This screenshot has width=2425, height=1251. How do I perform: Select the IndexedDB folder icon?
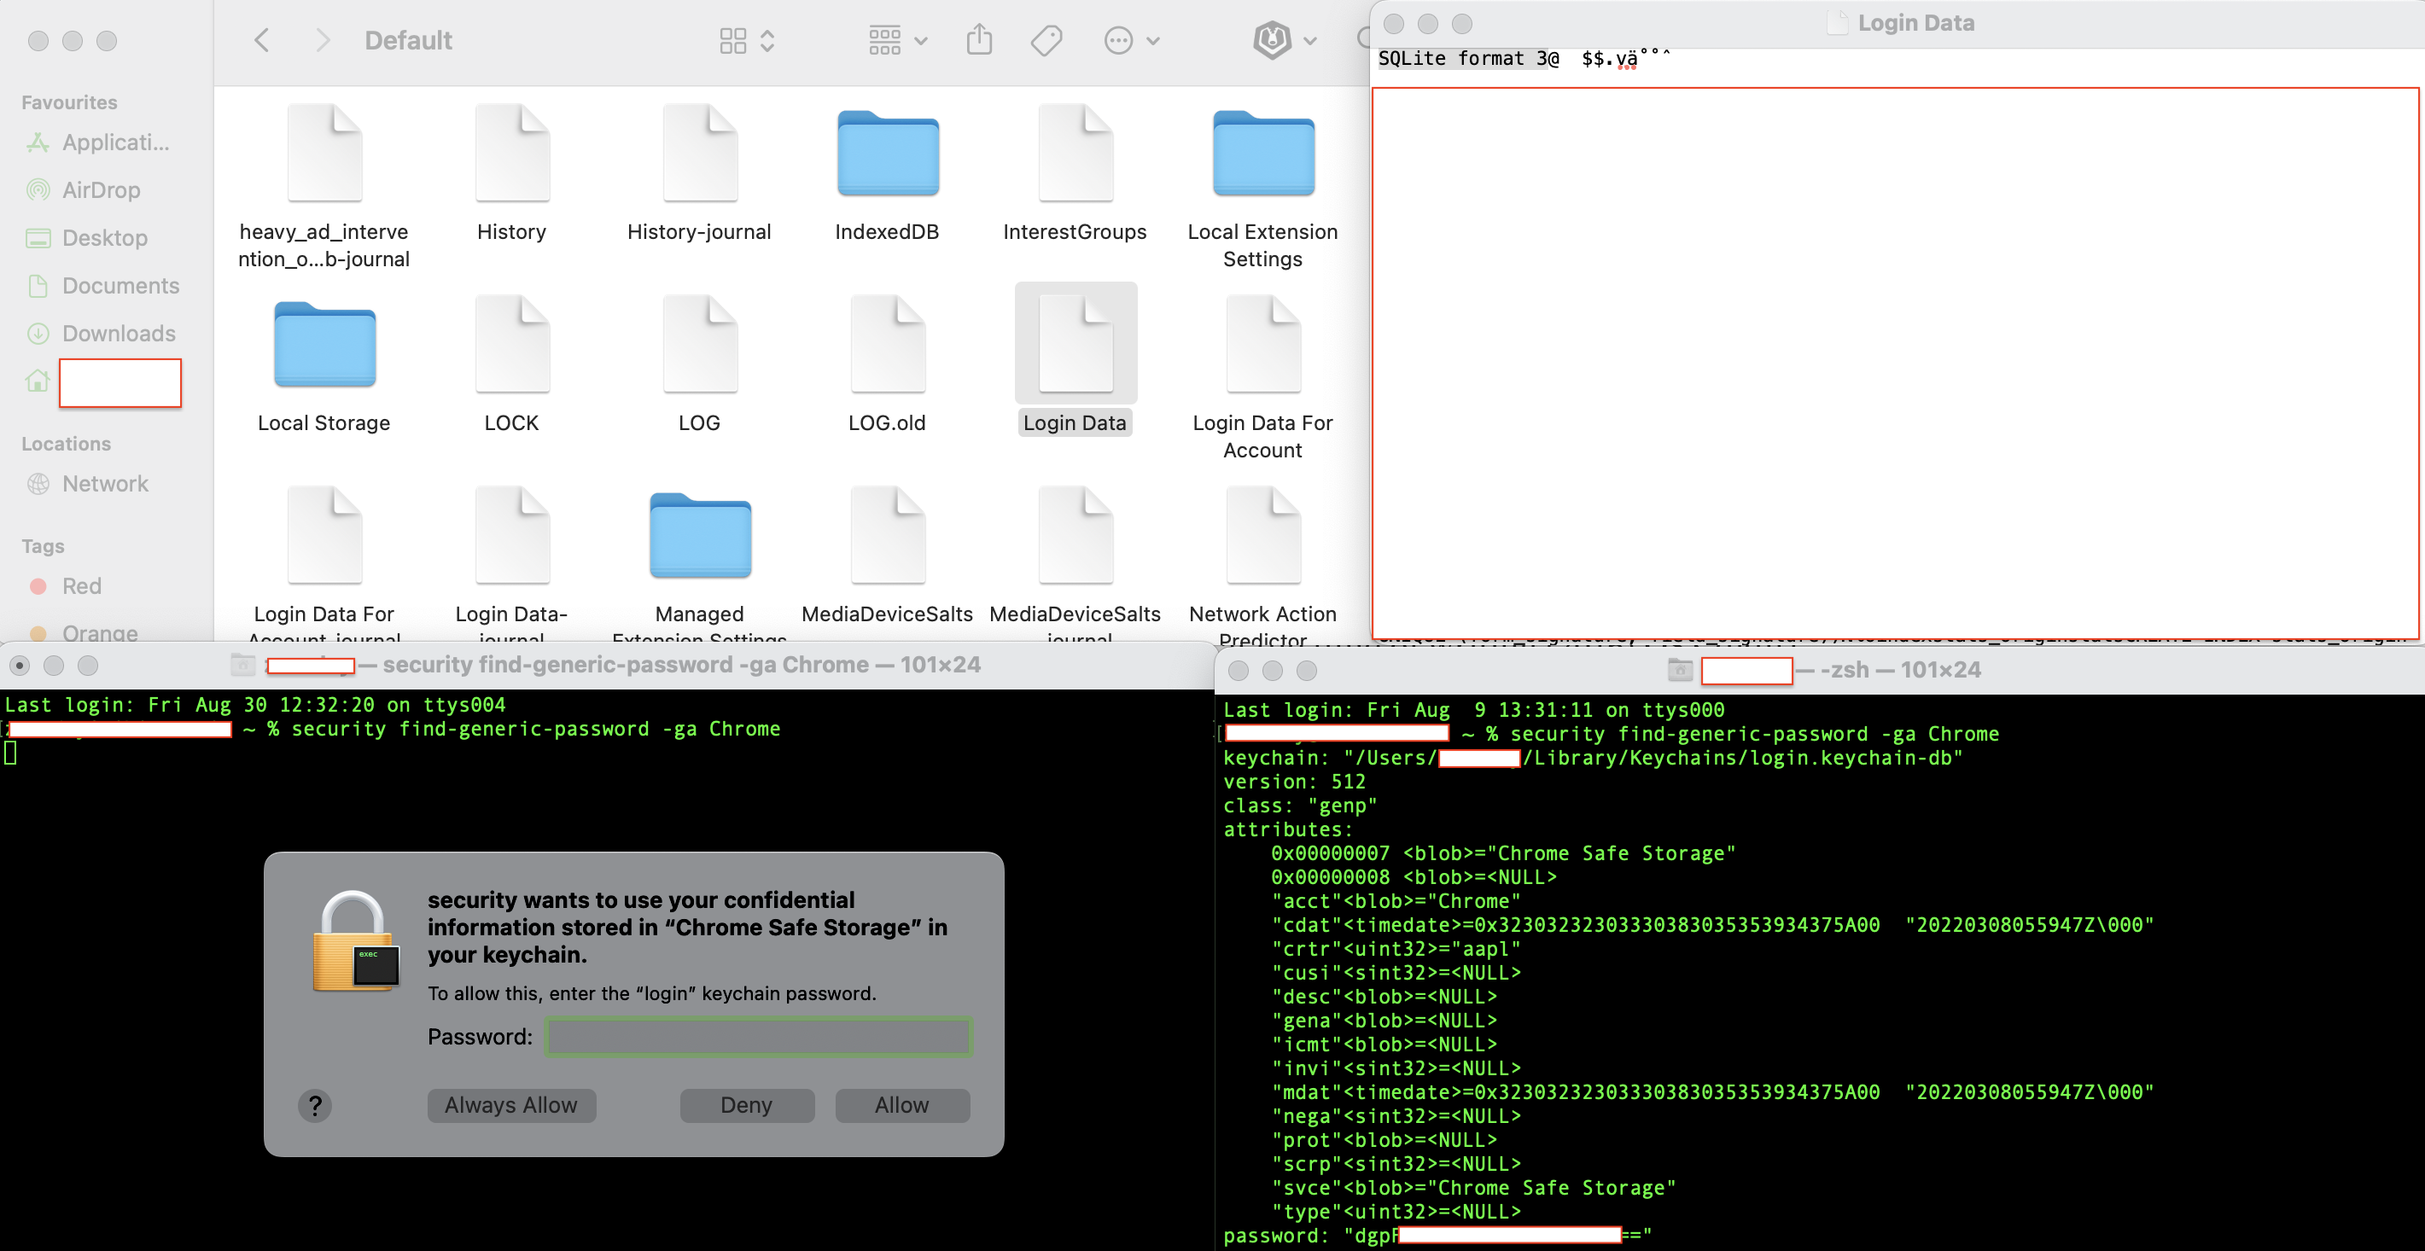(888, 154)
